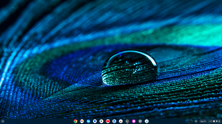Open Google Docs from the shelf
Viewport: 222px width, 124px height.
coord(114,121)
